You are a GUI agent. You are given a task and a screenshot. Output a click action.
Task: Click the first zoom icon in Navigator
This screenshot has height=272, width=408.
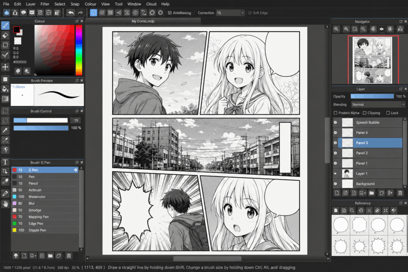click(x=336, y=29)
